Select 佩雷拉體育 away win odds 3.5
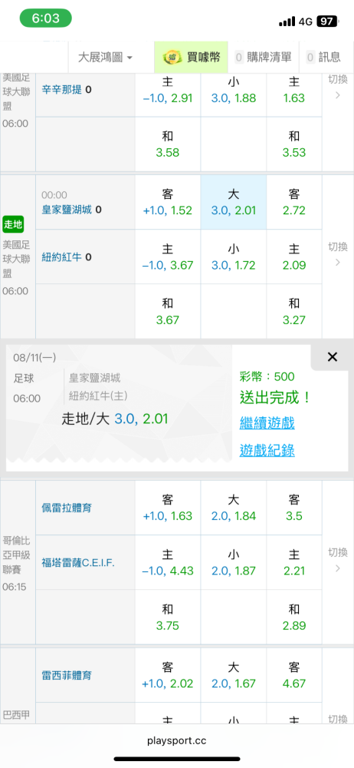 click(x=294, y=508)
